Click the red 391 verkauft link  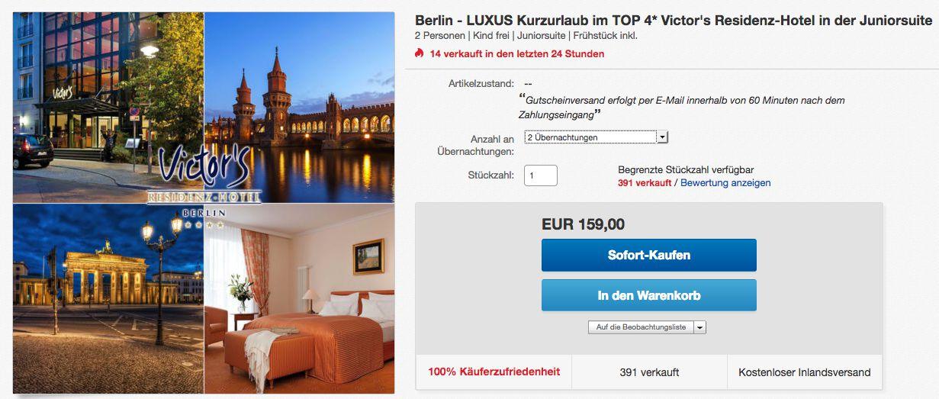[x=645, y=183]
